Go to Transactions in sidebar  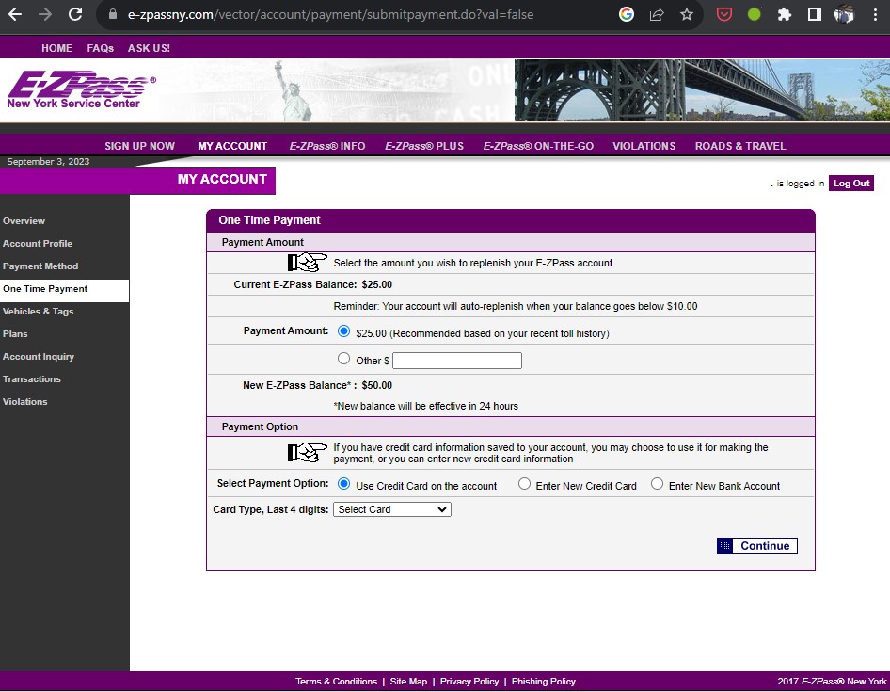(32, 378)
